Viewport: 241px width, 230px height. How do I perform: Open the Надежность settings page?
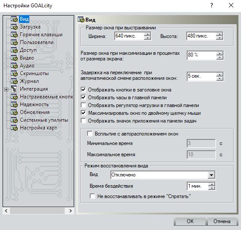34,104
